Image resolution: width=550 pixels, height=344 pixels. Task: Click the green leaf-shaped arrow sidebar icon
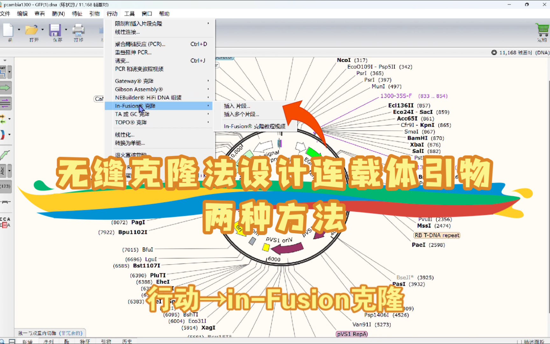point(5,155)
